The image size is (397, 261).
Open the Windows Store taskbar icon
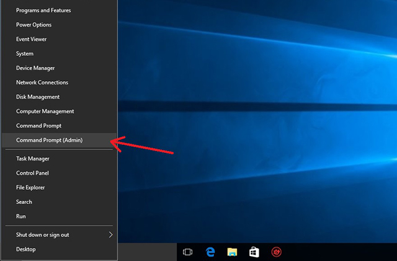[254, 252]
